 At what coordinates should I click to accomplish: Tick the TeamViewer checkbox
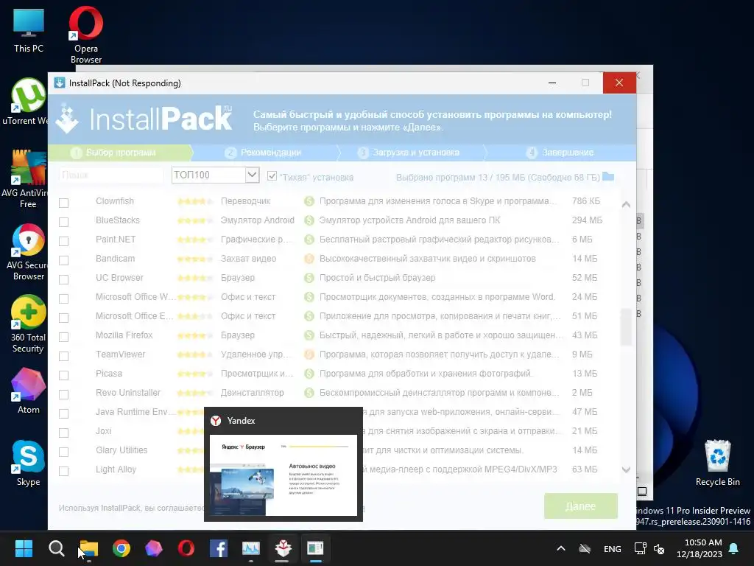click(63, 356)
